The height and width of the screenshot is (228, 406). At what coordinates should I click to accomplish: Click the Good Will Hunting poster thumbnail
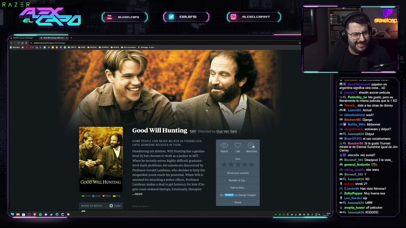pos(101,159)
